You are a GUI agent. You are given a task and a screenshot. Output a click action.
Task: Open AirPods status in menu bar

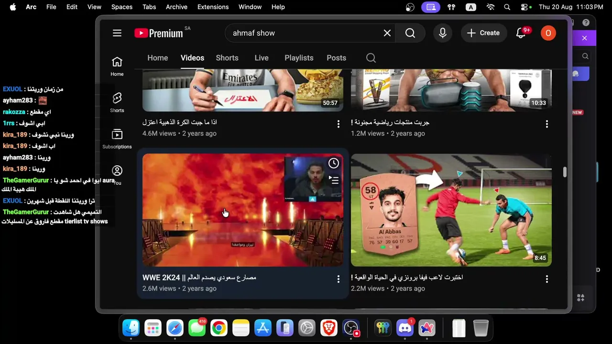coord(451,7)
